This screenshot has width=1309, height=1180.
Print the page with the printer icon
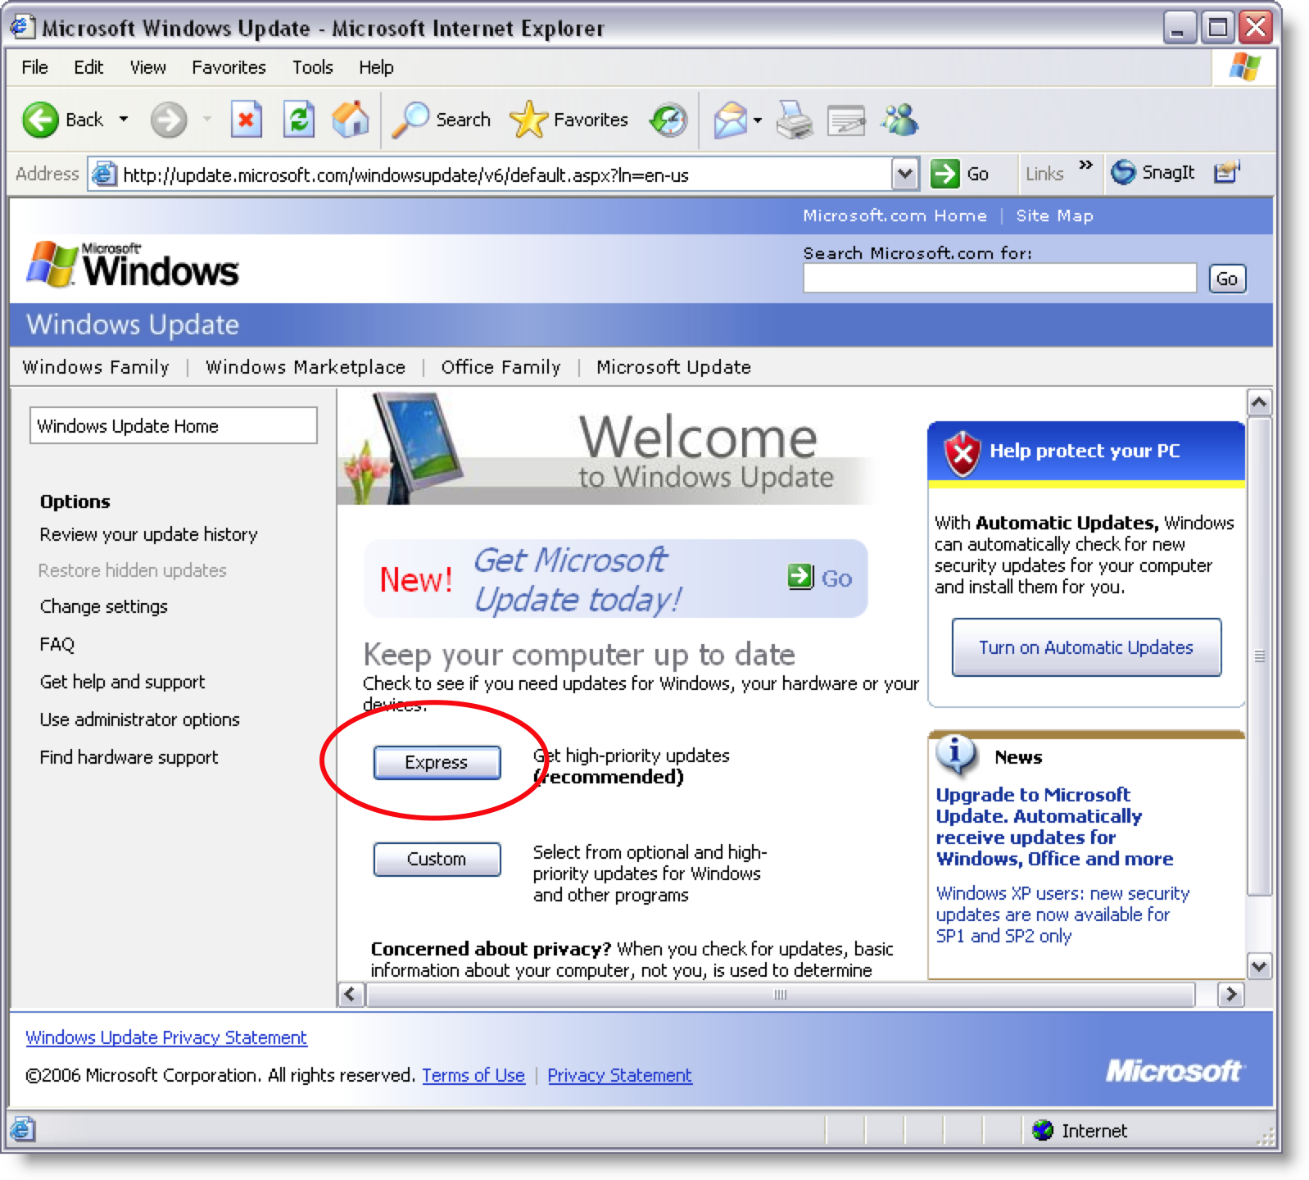point(794,120)
